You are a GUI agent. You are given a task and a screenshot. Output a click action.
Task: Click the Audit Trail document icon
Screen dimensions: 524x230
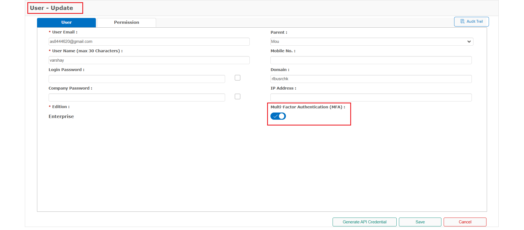[462, 22]
